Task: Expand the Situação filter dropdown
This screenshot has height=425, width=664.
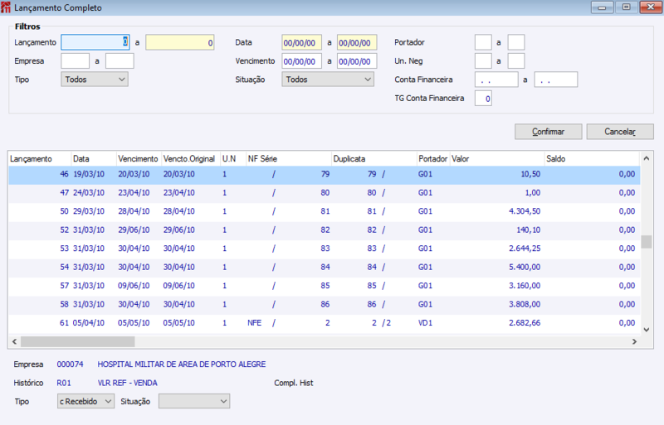Action: tap(328, 80)
